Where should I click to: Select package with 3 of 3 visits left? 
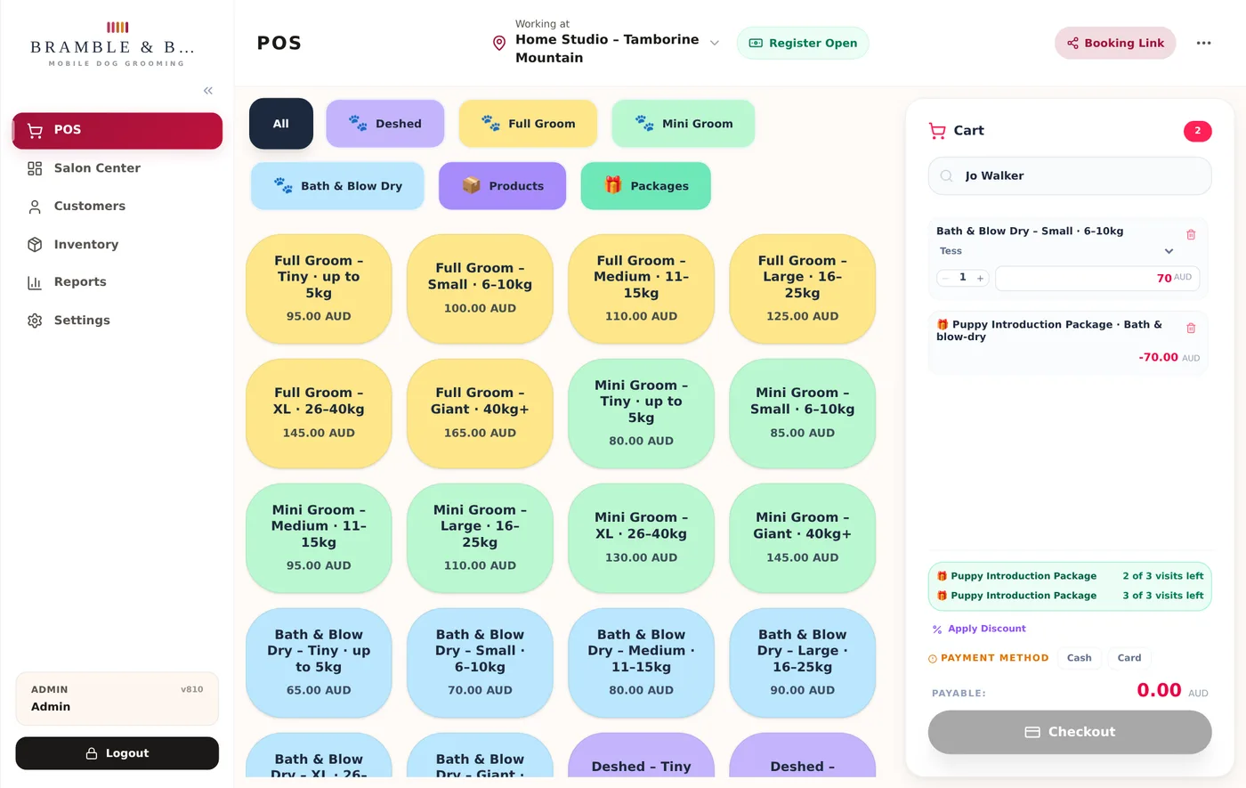pos(1070,596)
